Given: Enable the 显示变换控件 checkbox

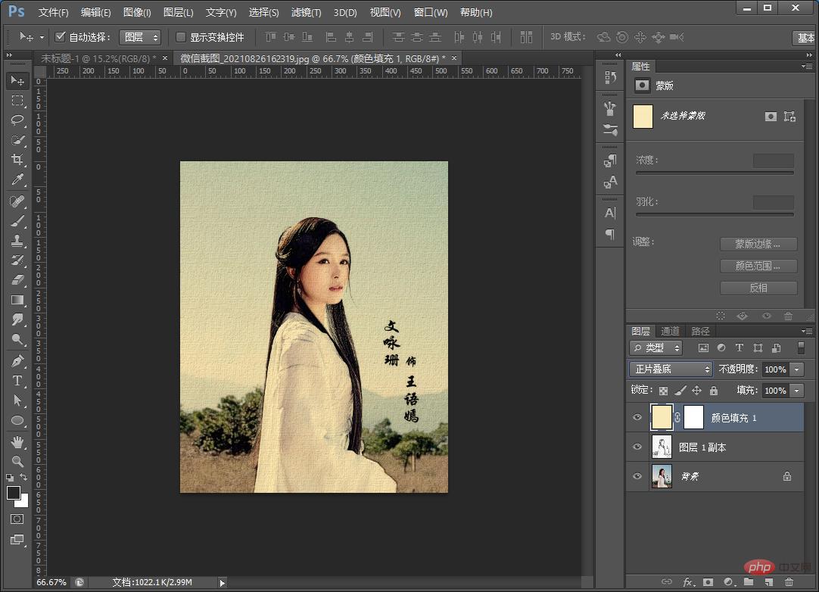Looking at the screenshot, I should pos(181,37).
